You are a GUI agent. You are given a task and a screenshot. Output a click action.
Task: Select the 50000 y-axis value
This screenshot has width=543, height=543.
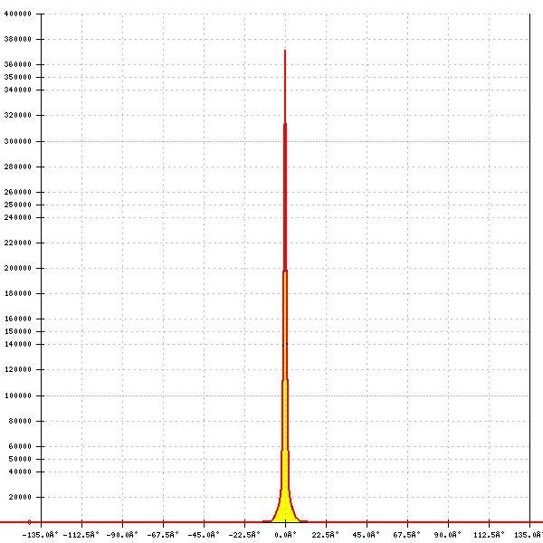[20, 459]
